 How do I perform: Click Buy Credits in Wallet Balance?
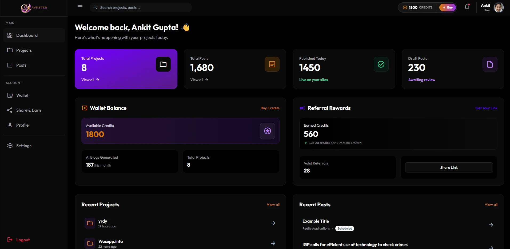(270, 108)
